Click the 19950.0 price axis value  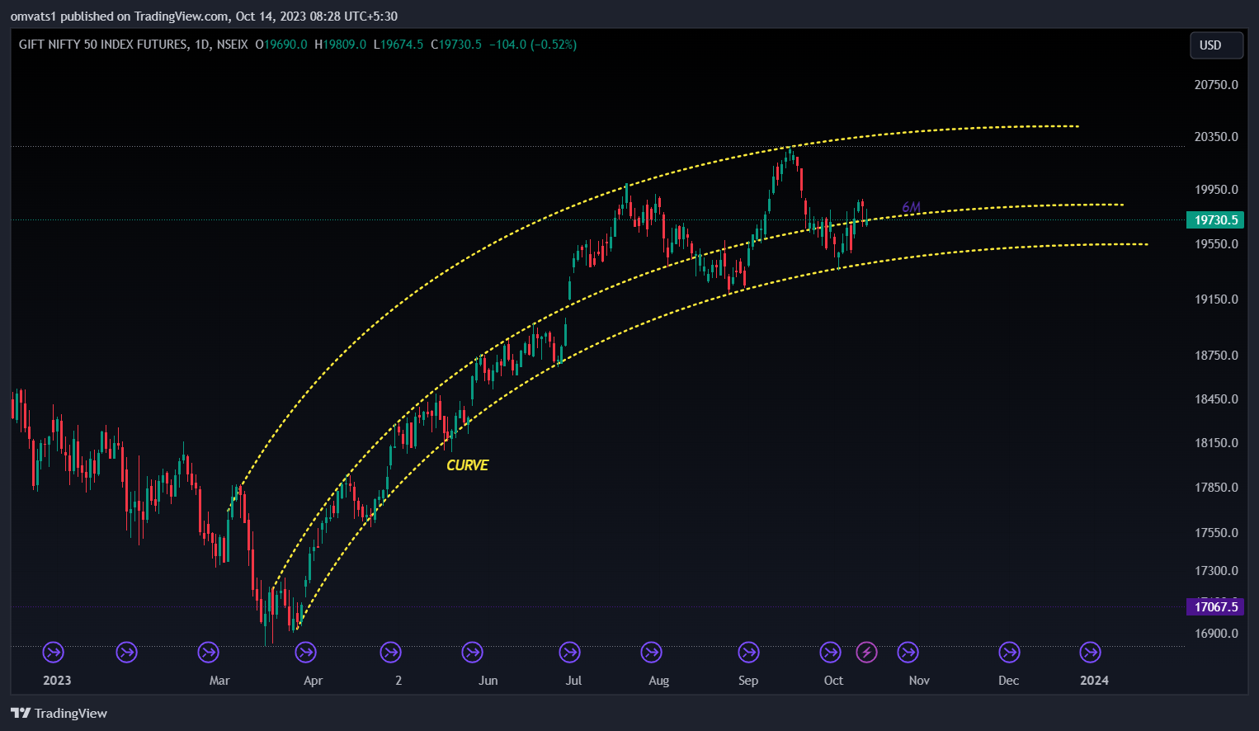point(1216,190)
